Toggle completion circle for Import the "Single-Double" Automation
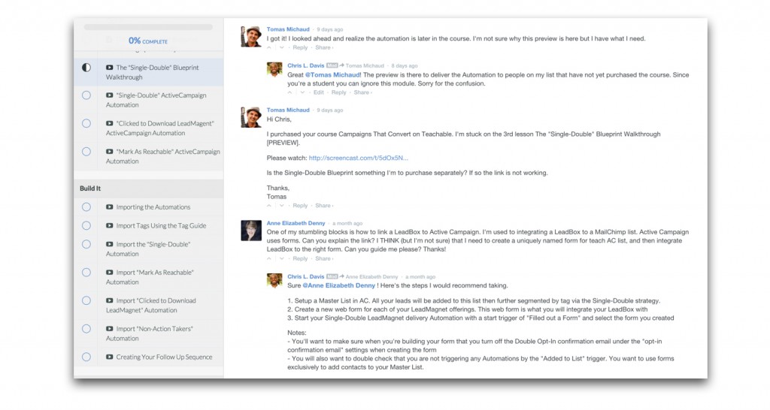The image size is (770, 410). point(86,245)
